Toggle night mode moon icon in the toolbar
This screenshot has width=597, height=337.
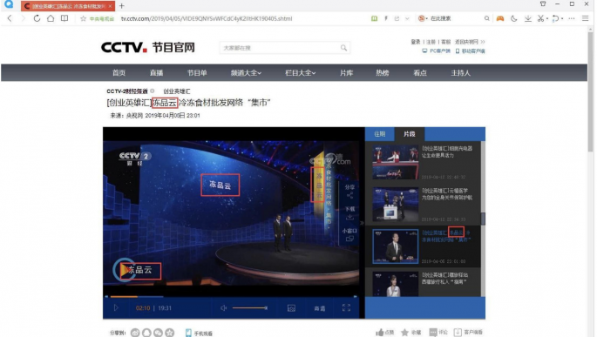[513, 18]
